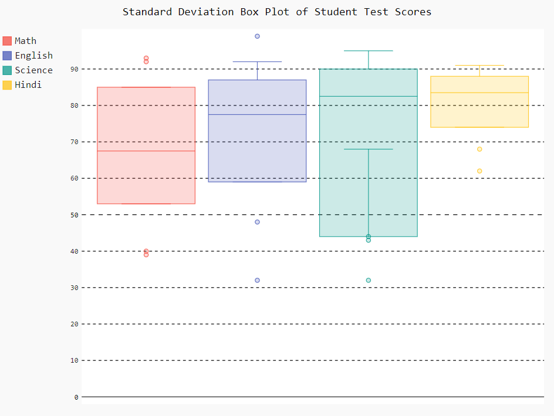Click the English outlier point above 90
The height and width of the screenshot is (416, 554).
257,36
